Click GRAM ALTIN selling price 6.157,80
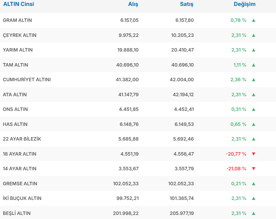This screenshot has width=276, height=219. [x=184, y=20]
